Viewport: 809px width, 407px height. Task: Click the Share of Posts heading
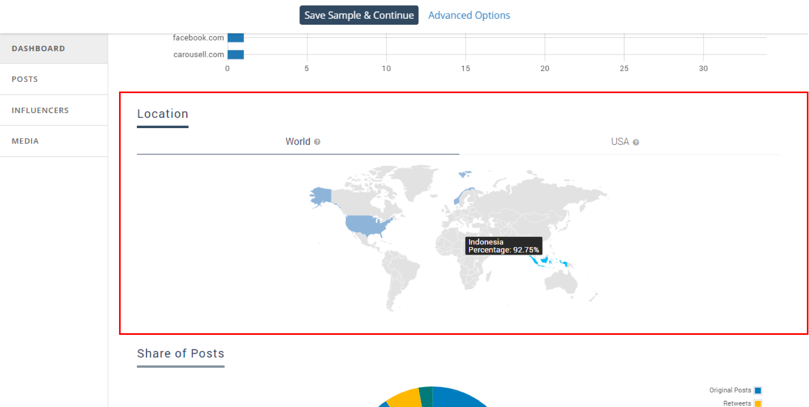click(180, 353)
